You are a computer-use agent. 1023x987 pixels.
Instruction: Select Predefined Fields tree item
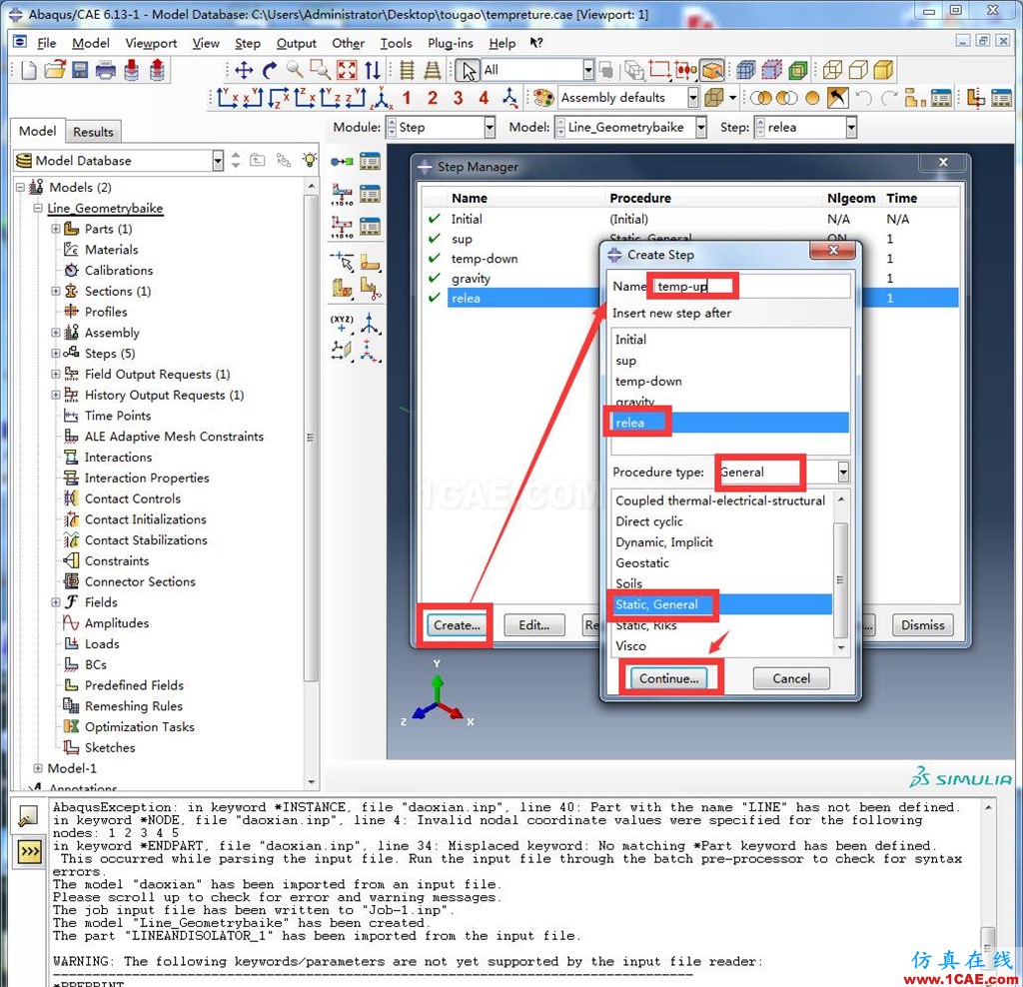(x=134, y=685)
